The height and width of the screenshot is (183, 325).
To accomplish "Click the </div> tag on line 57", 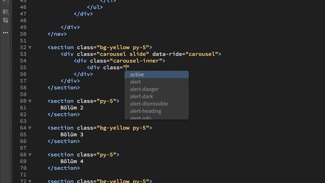I will [x=70, y=81].
